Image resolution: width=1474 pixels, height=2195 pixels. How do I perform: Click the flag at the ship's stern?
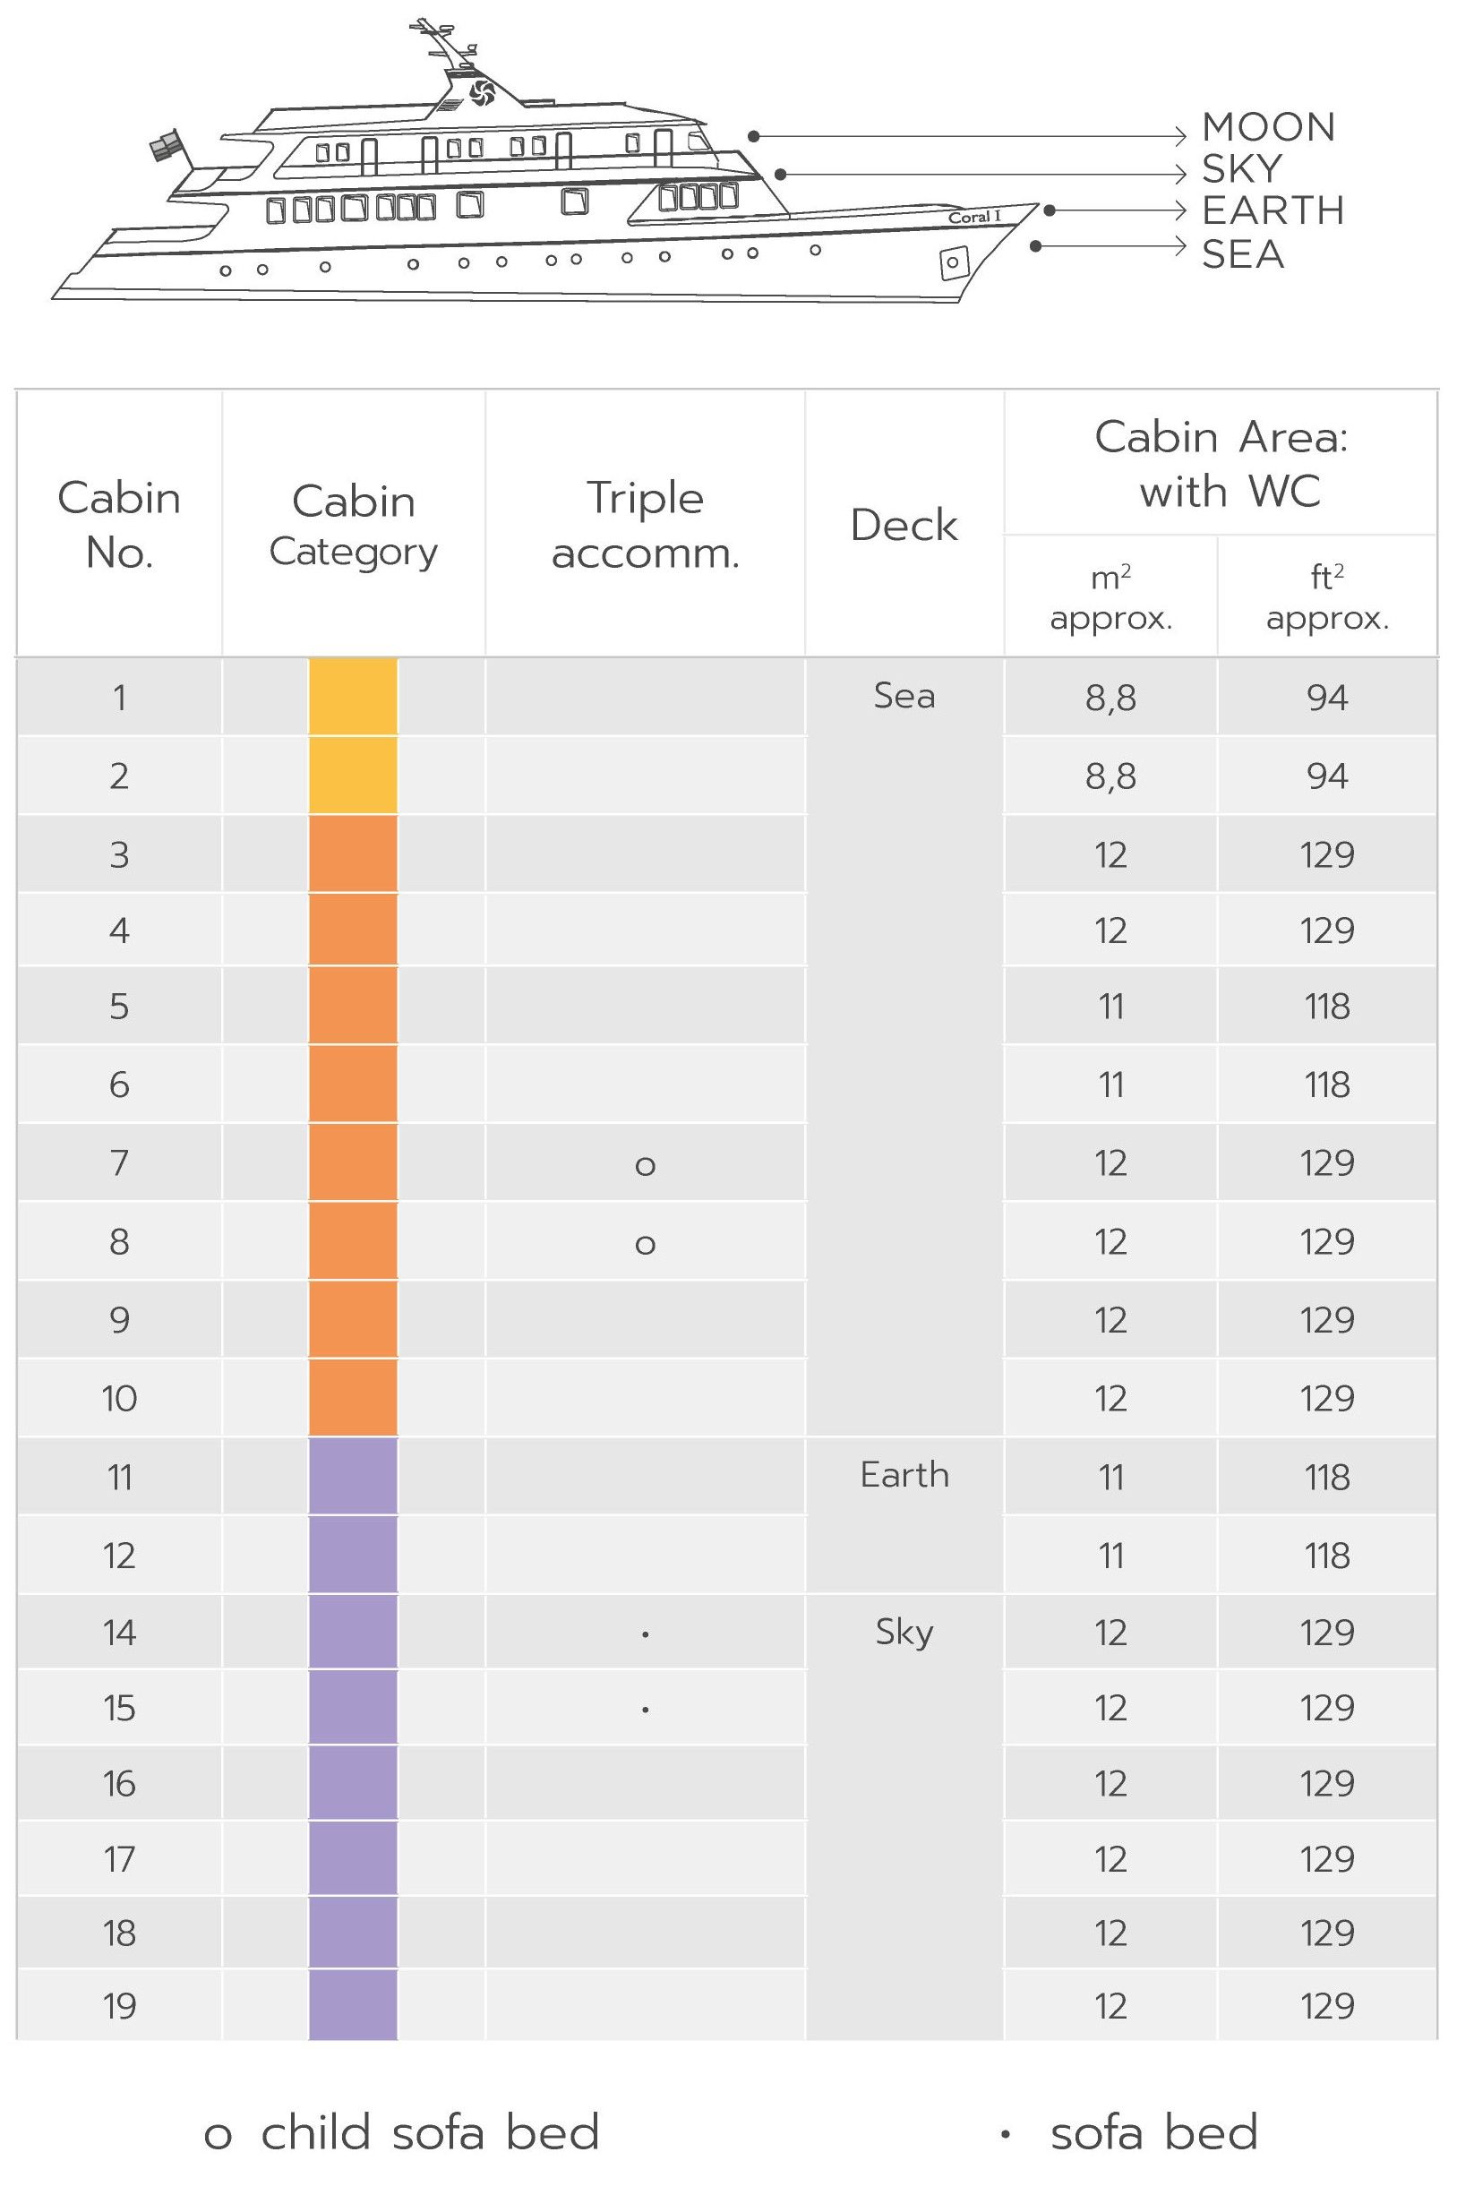[167, 146]
